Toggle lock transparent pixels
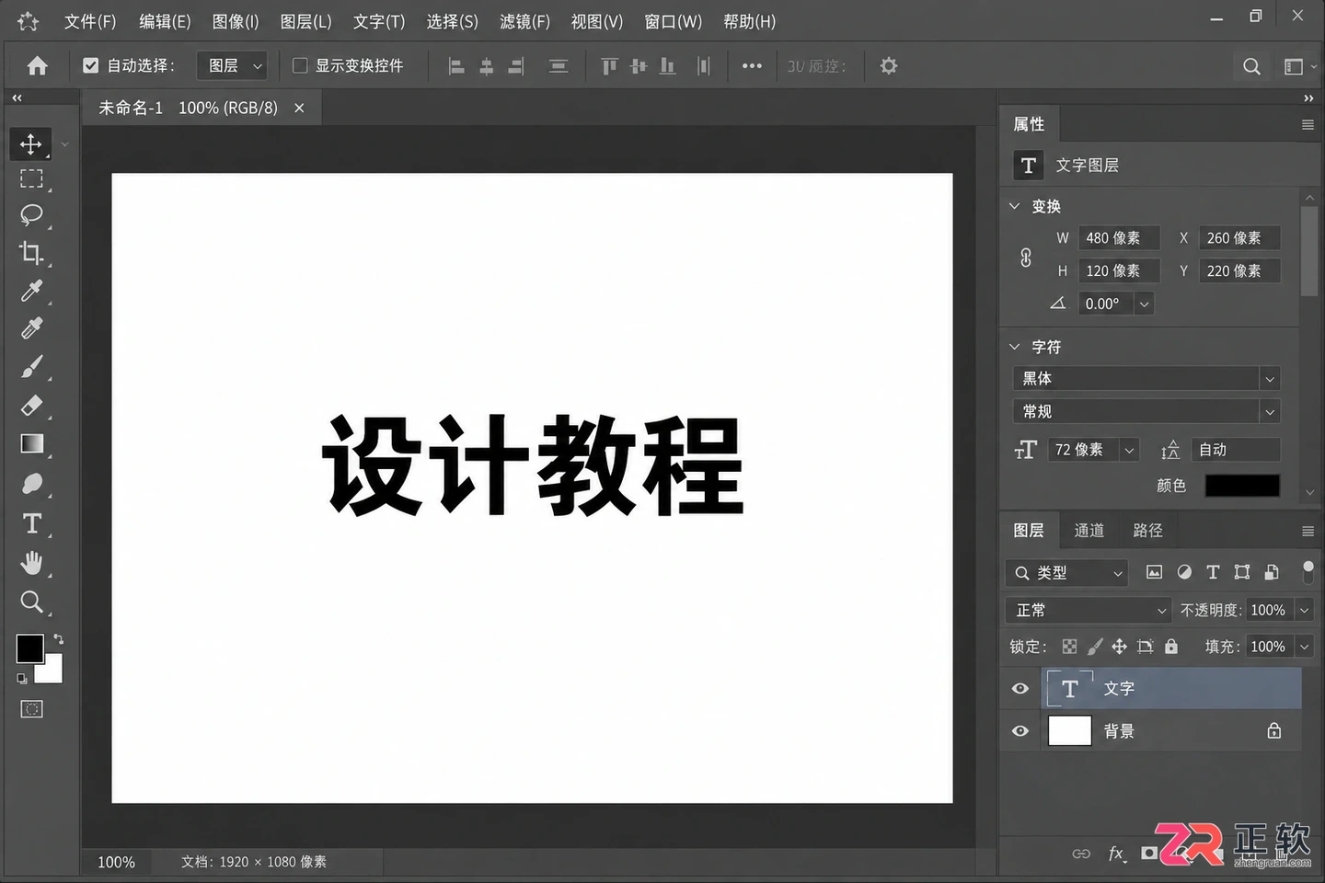 pos(1069,647)
